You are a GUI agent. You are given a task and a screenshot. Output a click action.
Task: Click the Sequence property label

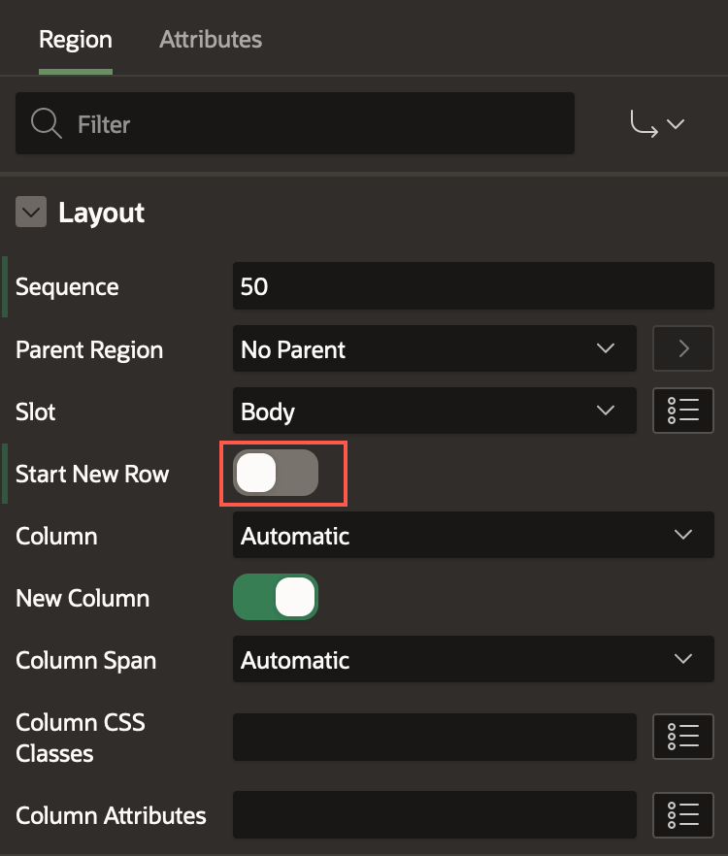pyautogui.click(x=67, y=287)
